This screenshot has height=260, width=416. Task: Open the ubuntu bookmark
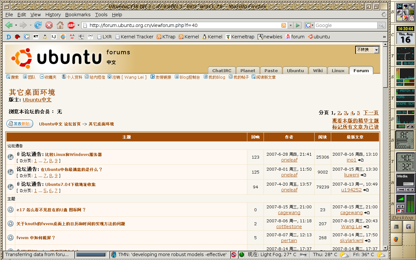319,37
